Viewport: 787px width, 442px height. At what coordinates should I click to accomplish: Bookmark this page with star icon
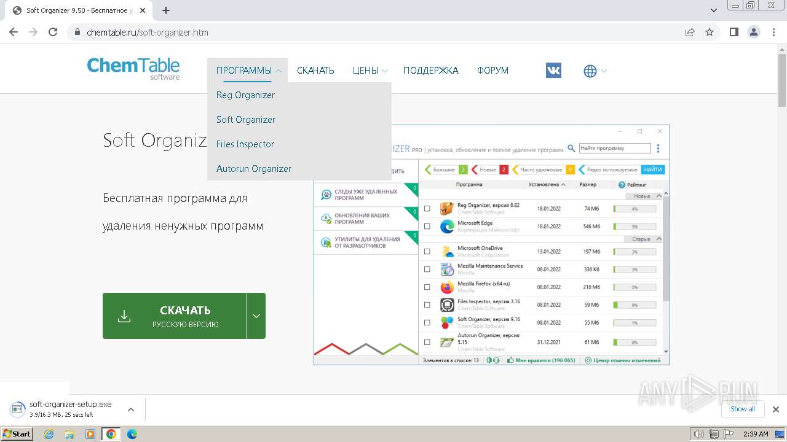point(710,32)
